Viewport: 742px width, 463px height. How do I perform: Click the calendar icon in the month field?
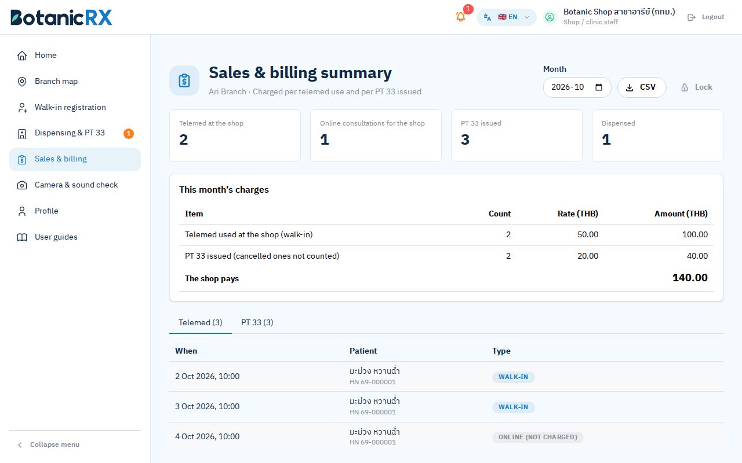pyautogui.click(x=599, y=87)
